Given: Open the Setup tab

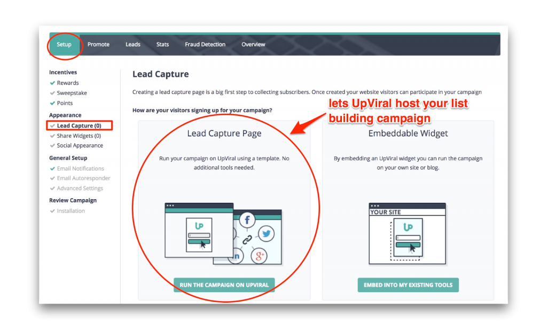Looking at the screenshot, I should tap(64, 44).
